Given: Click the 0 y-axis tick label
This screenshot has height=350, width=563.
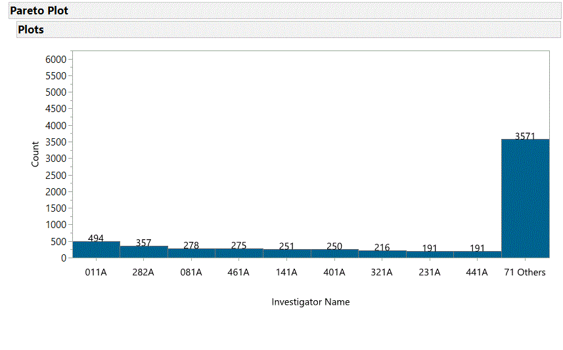Looking at the screenshot, I should tap(64, 258).
